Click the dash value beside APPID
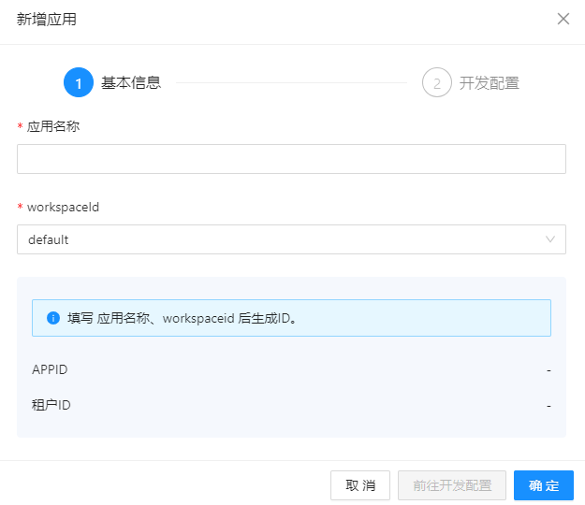 pos(548,370)
